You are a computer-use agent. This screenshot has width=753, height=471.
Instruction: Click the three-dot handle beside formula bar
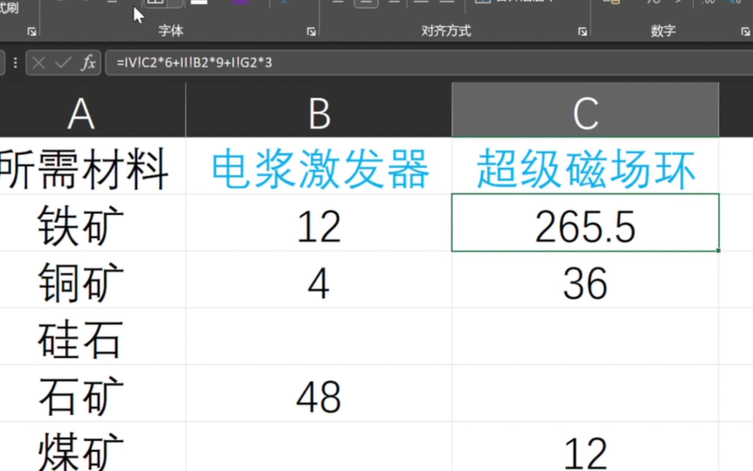click(x=15, y=63)
